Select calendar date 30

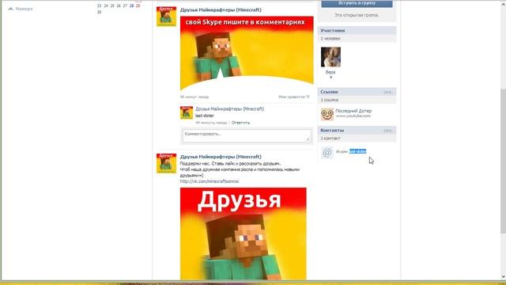click(x=99, y=12)
